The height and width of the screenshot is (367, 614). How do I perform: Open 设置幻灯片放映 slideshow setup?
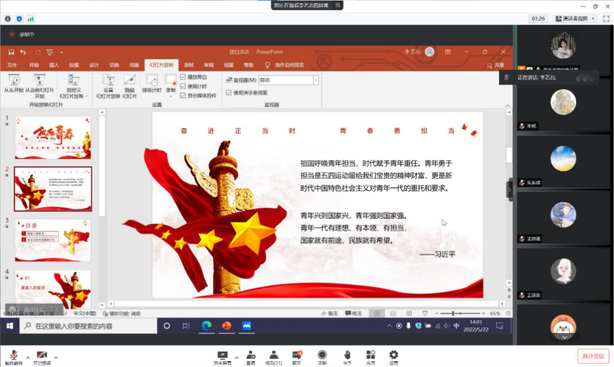pos(108,81)
